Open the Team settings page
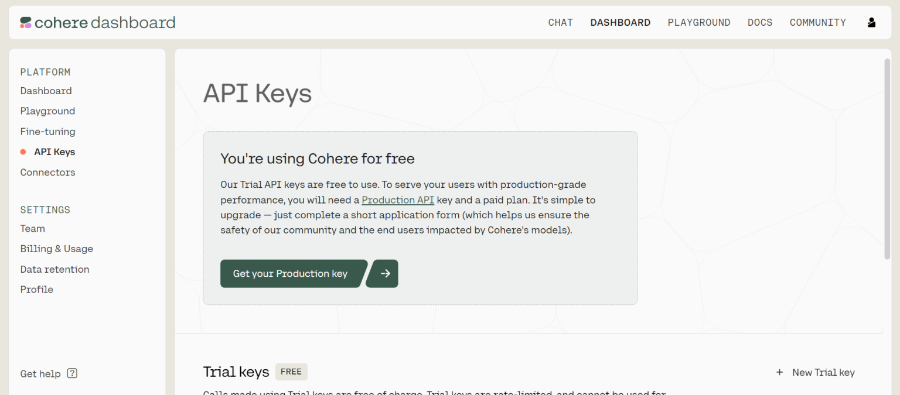Screen dimensions: 900x395 [32, 228]
